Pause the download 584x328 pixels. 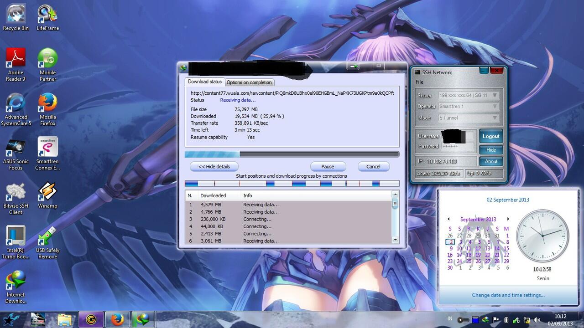[x=328, y=166]
